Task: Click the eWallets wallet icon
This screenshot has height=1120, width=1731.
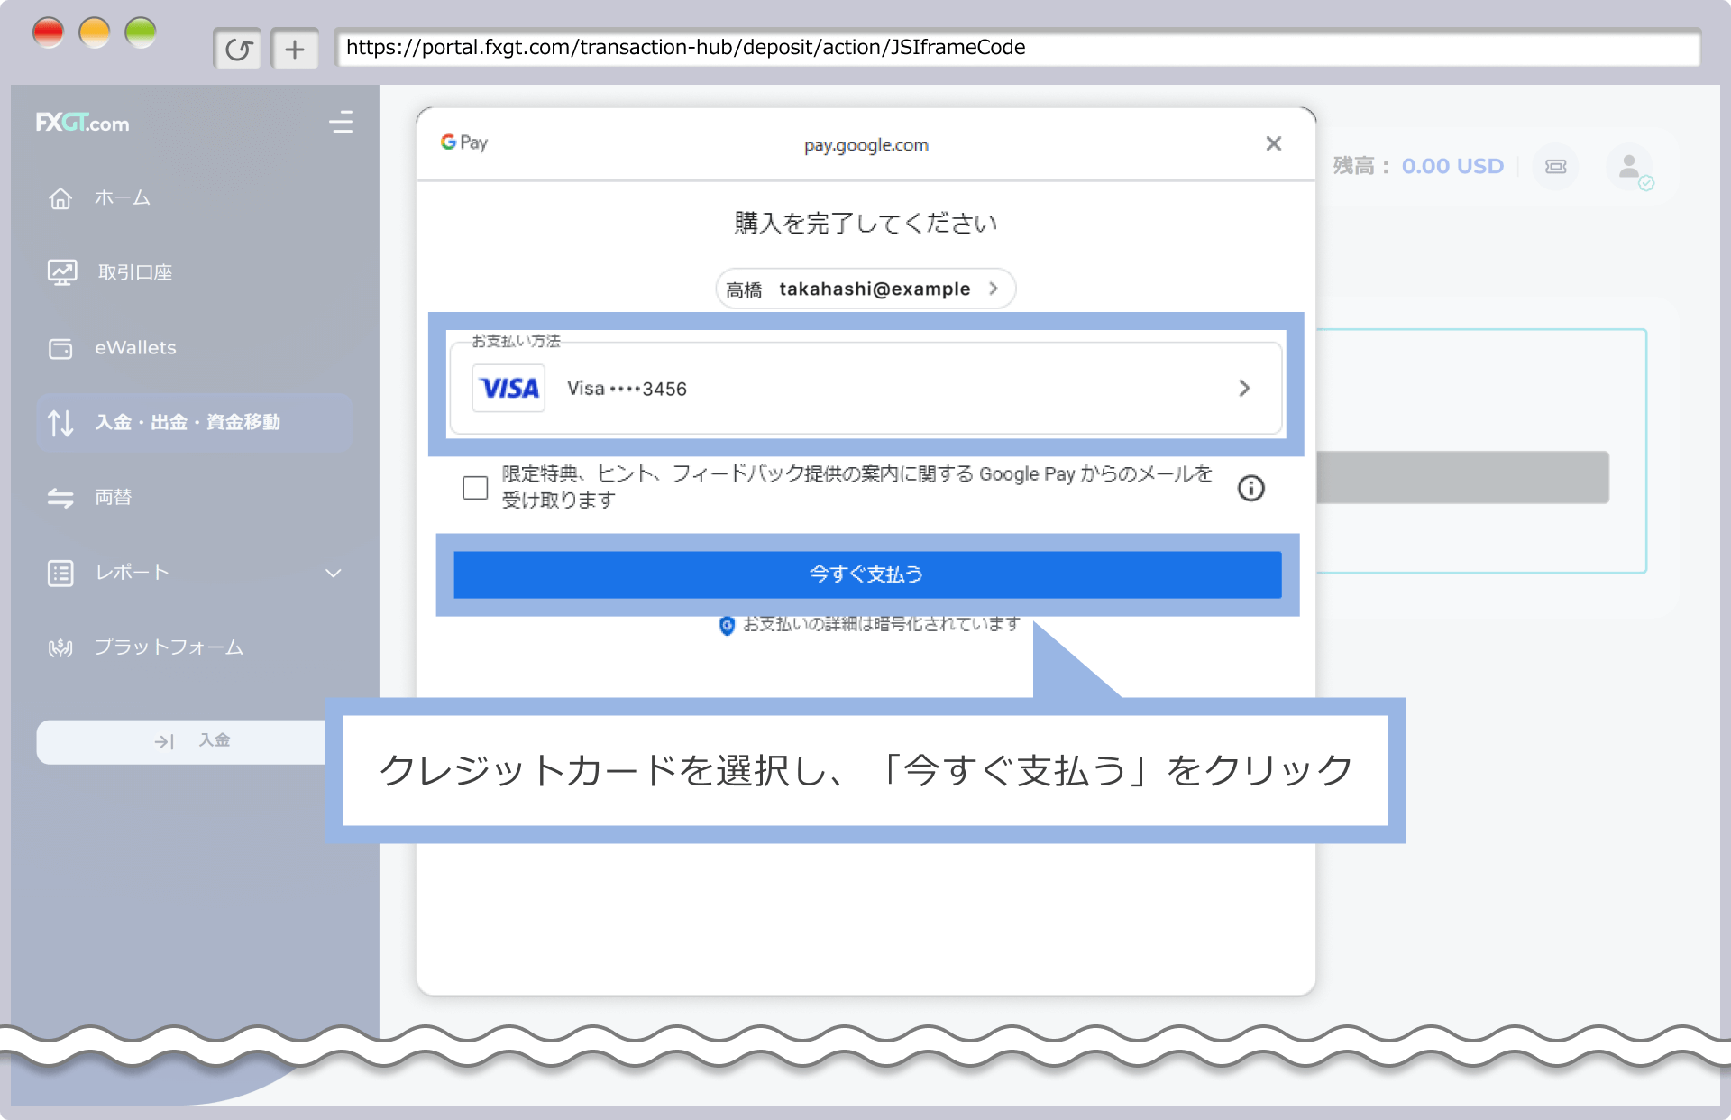Action: coord(60,348)
